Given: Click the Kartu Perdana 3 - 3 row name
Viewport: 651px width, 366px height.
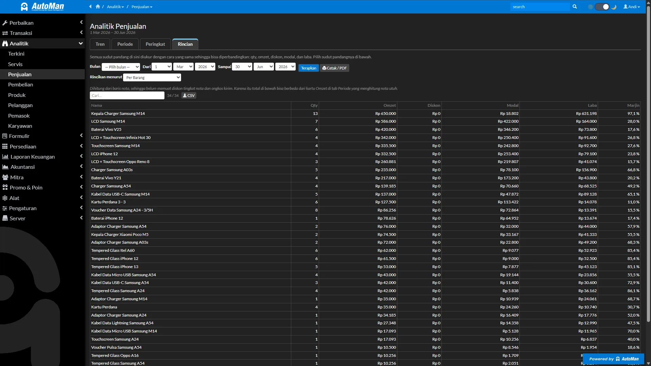Looking at the screenshot, I should coord(108,202).
